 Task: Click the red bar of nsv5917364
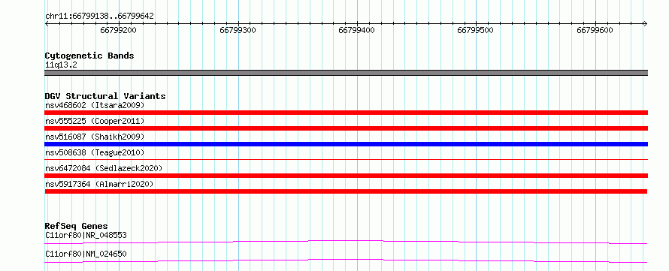346,191
